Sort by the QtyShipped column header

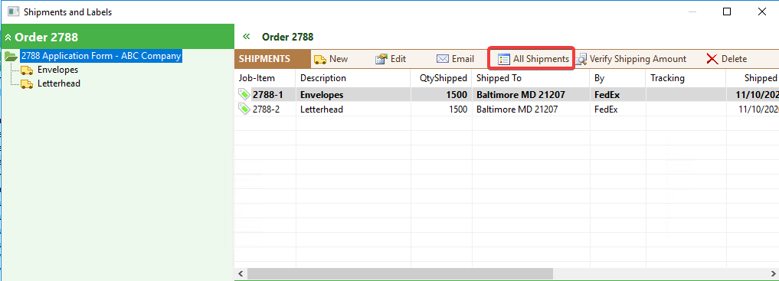tap(441, 78)
